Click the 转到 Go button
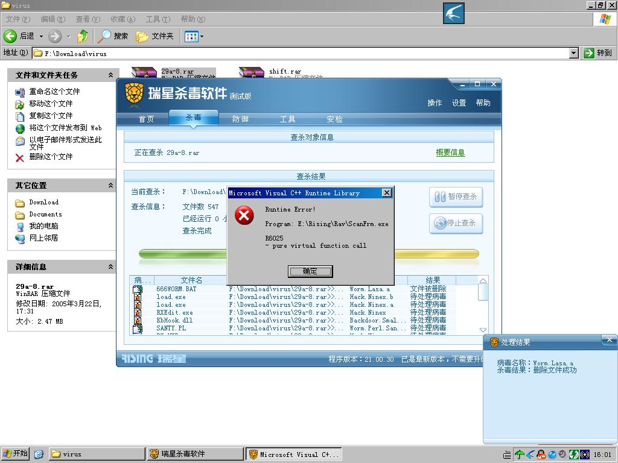The width and height of the screenshot is (618, 463). [x=598, y=53]
